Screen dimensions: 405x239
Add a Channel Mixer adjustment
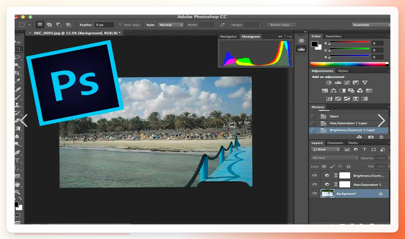click(360, 91)
